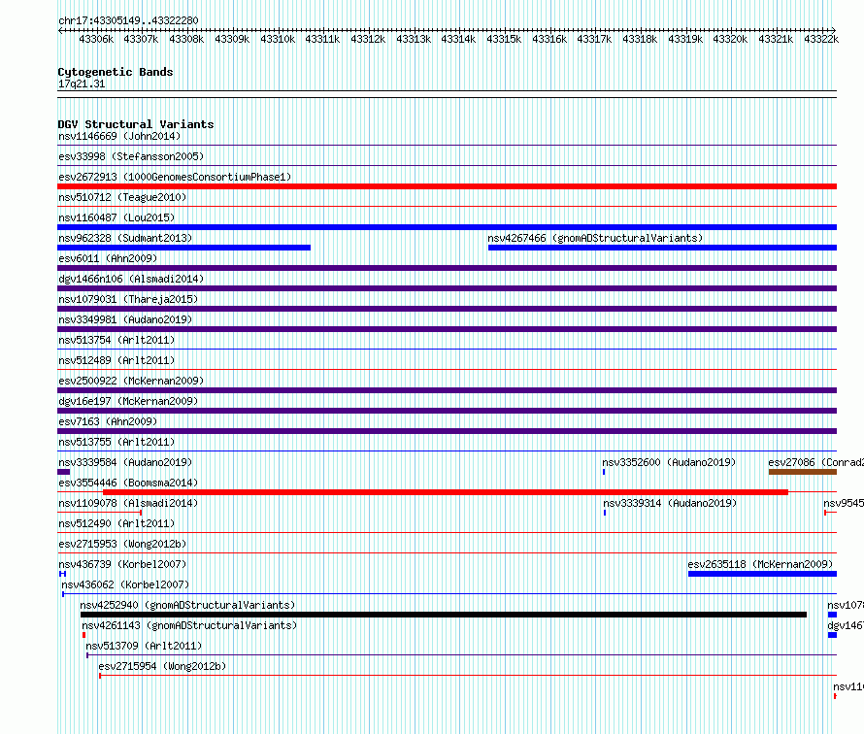Open the nsv512489 (Arlt2011) variant
The image size is (864, 734).
116,360
